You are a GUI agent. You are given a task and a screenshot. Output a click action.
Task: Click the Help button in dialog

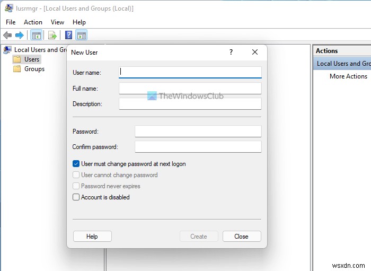pos(92,236)
